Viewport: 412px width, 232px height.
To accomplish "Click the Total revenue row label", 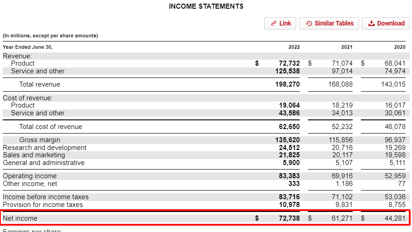I will [40, 84].
